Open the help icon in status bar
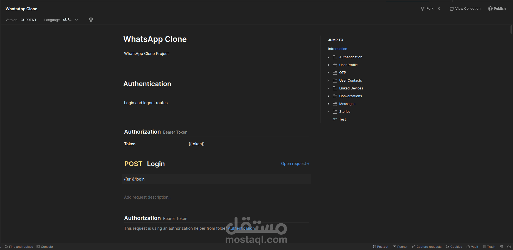This screenshot has width=513, height=250. [x=509, y=247]
